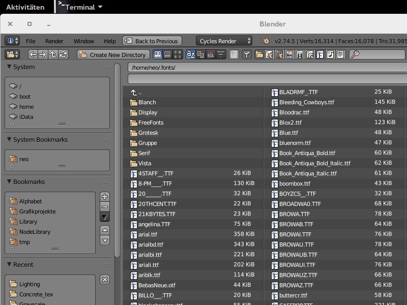Image resolution: width=407 pixels, height=305 pixels.
Task: Toggle showing hidden files
Action: click(x=234, y=54)
